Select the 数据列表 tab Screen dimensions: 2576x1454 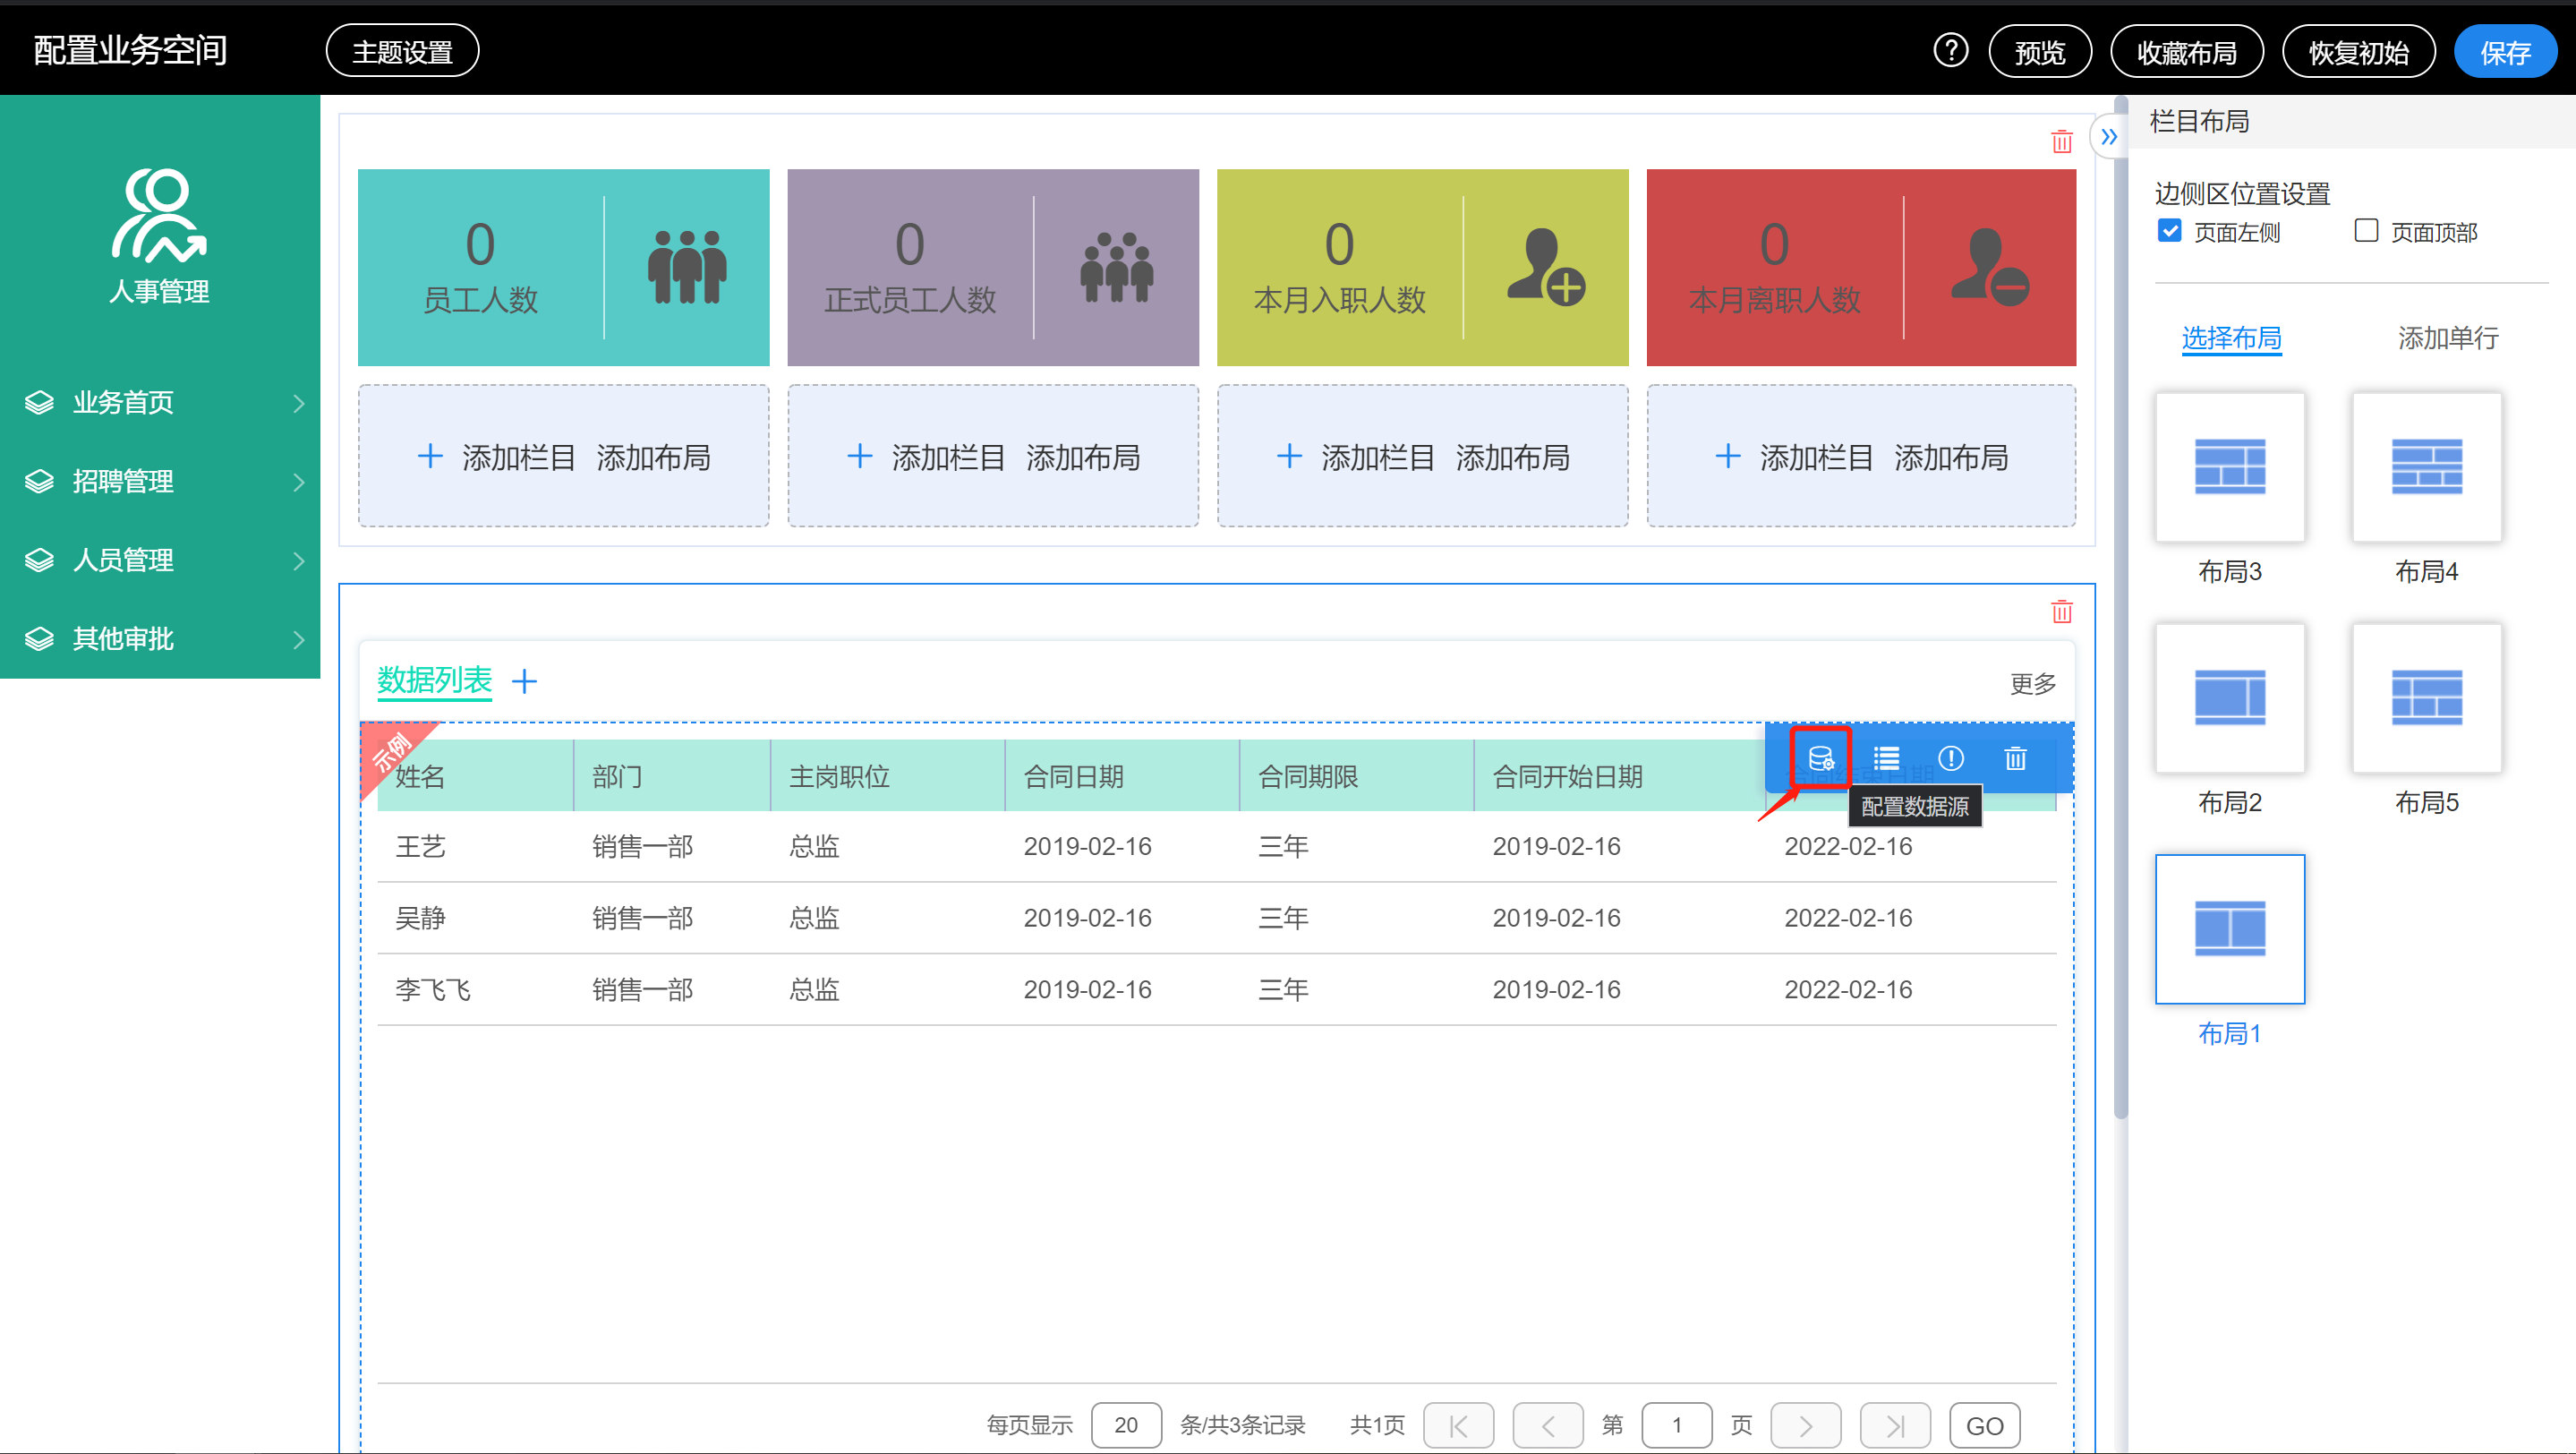[434, 680]
